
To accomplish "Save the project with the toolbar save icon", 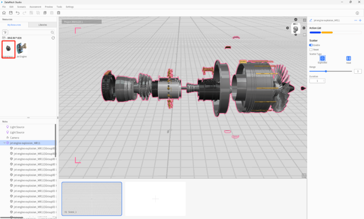I will [x=11, y=13].
